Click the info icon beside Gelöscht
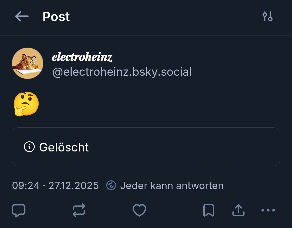The width and height of the screenshot is (292, 228). (29, 147)
